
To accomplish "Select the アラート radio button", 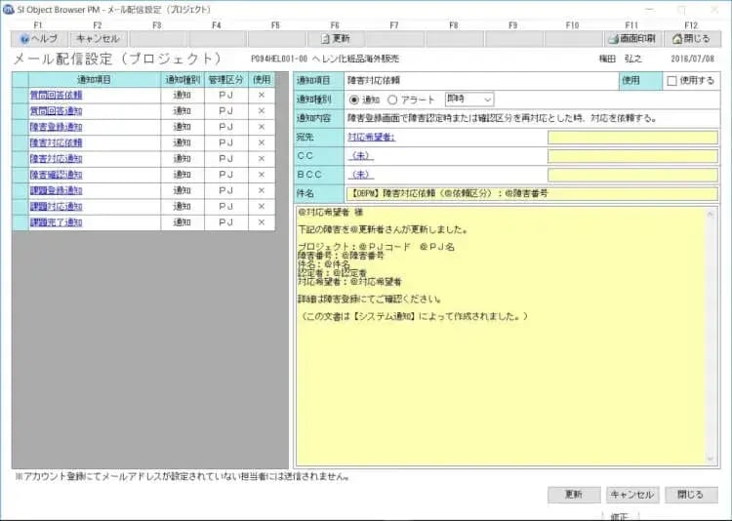I will click(392, 100).
